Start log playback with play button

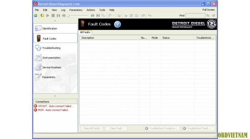click(x=47, y=16)
